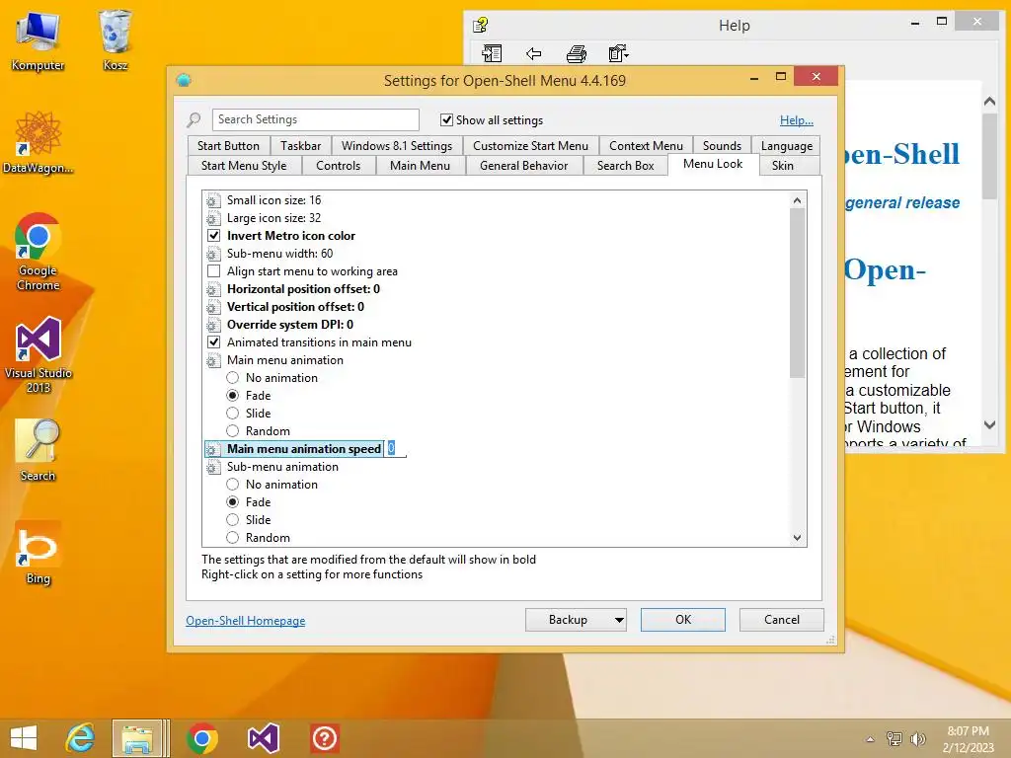Screen dimensions: 1011x758
Task: Click the gear icon next to Override system DPI
Action: pyautogui.click(x=213, y=325)
